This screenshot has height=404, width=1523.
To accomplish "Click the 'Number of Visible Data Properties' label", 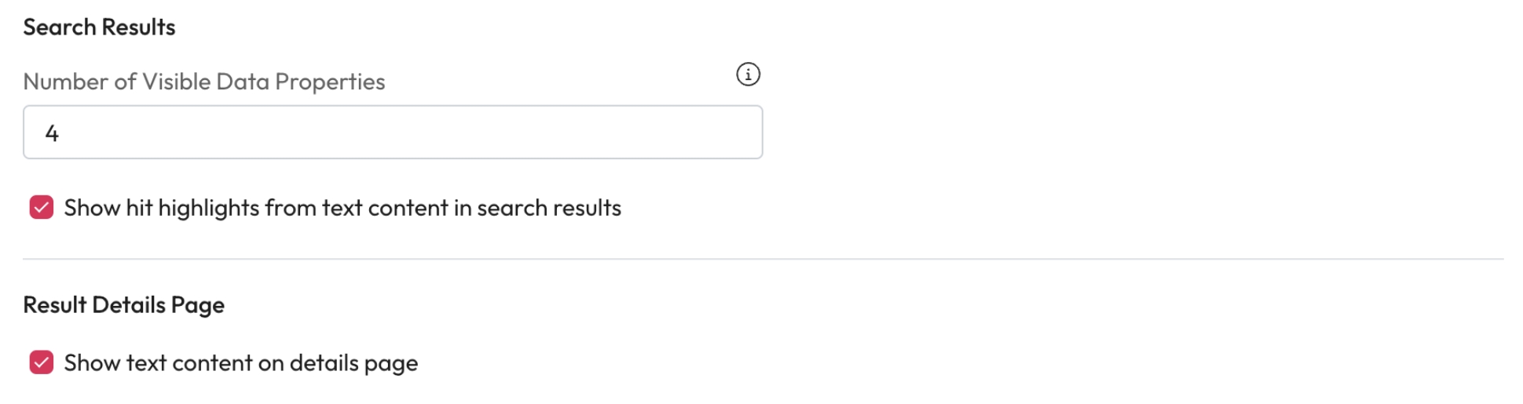I will pyautogui.click(x=203, y=82).
